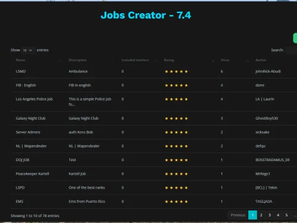The image size is (297, 223).
Task: Go to pagination page 5
Action: 286,215
